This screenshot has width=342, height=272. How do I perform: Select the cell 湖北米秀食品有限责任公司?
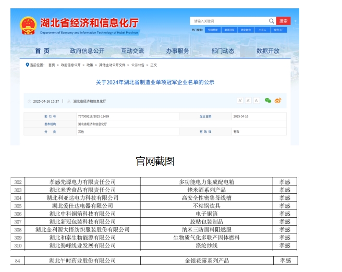82,190
